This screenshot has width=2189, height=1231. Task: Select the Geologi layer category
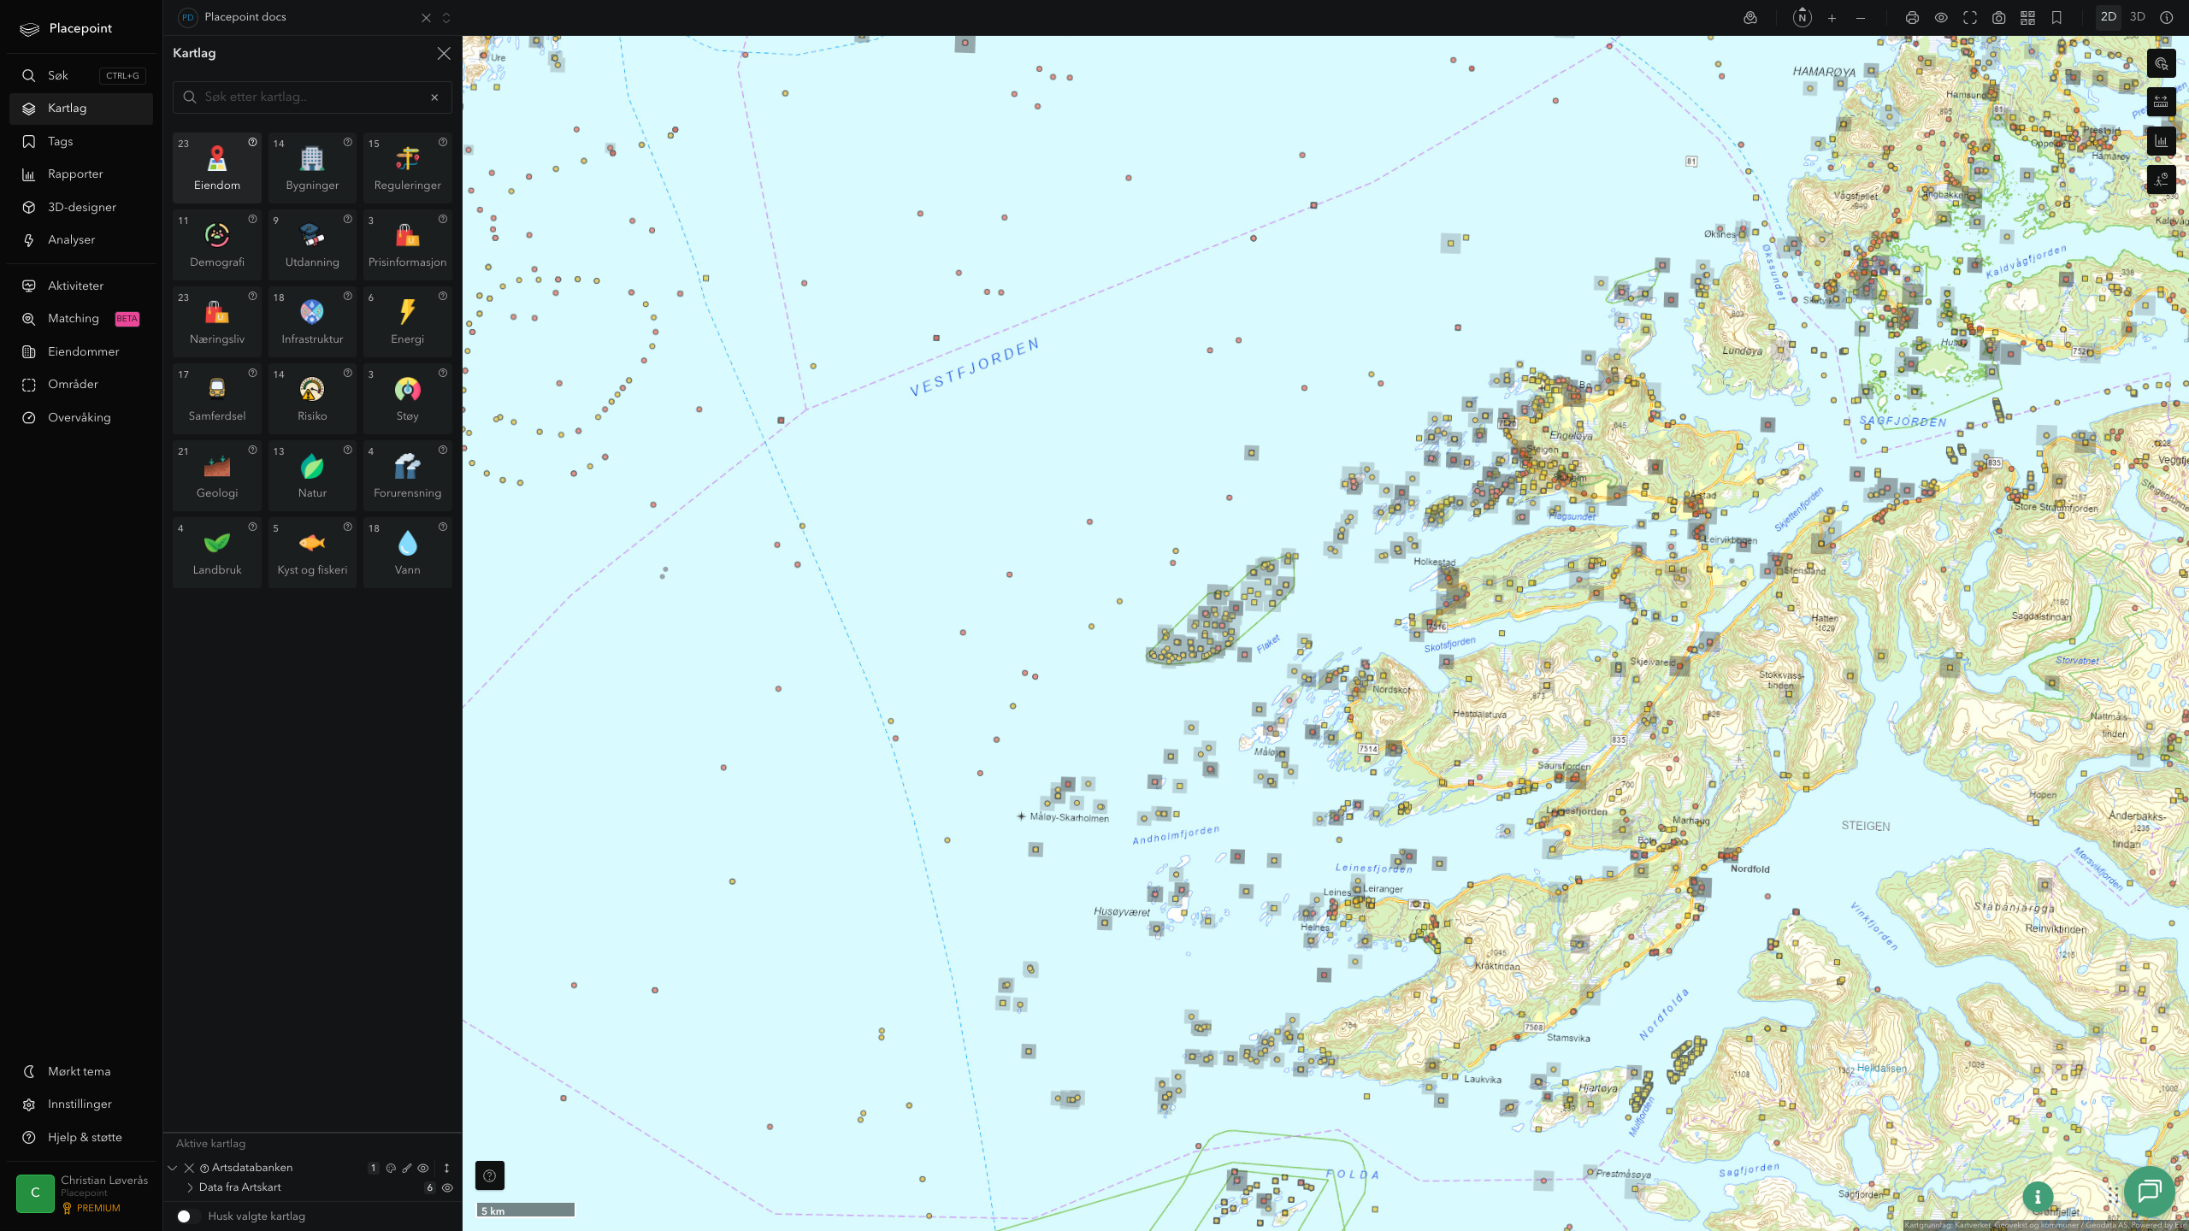pyautogui.click(x=217, y=475)
